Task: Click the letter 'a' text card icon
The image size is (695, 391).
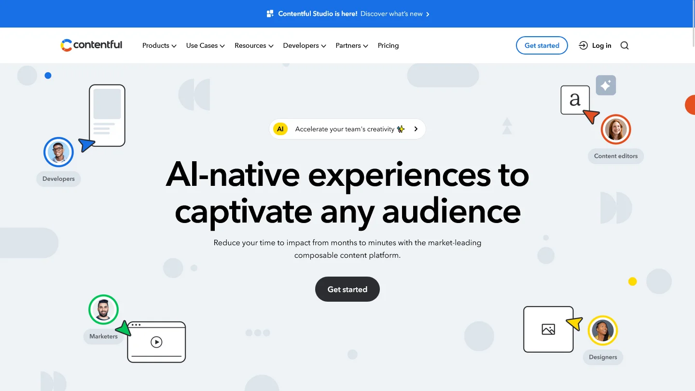Action: [575, 100]
